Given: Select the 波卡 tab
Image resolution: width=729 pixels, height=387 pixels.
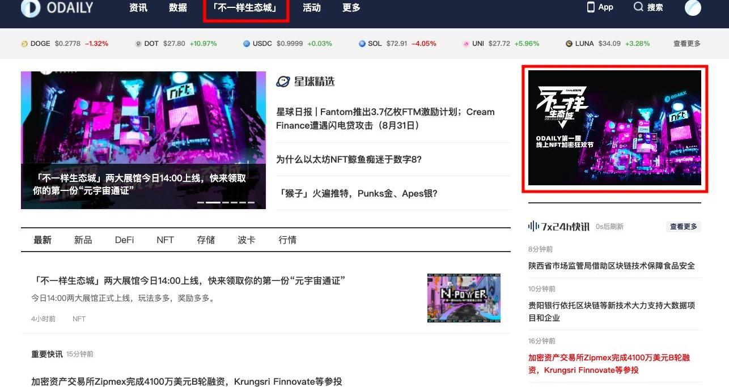Looking at the screenshot, I should point(247,240).
